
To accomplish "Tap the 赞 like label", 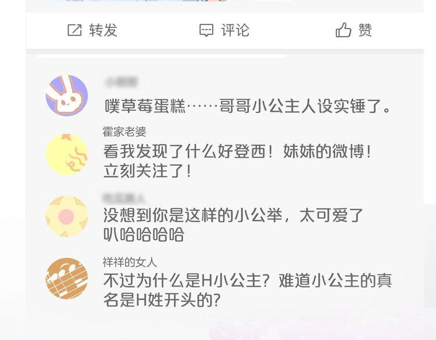I will (x=365, y=30).
